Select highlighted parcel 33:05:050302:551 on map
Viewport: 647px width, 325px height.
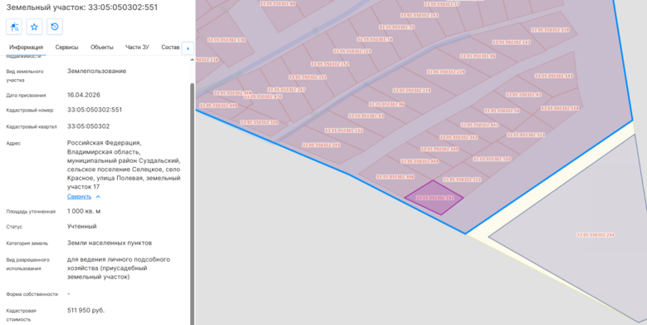coord(434,198)
